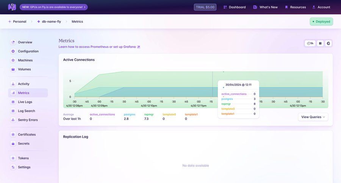
Task: Click the Secrets sidebar icon
Action: click(x=13, y=144)
